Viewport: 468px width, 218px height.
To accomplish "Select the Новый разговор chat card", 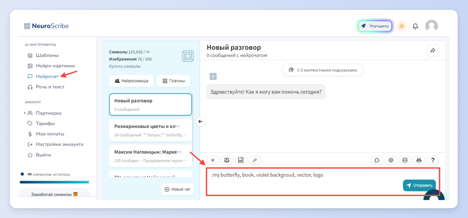I will 151,104.
